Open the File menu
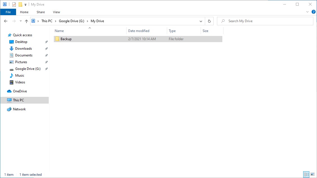 (8, 12)
